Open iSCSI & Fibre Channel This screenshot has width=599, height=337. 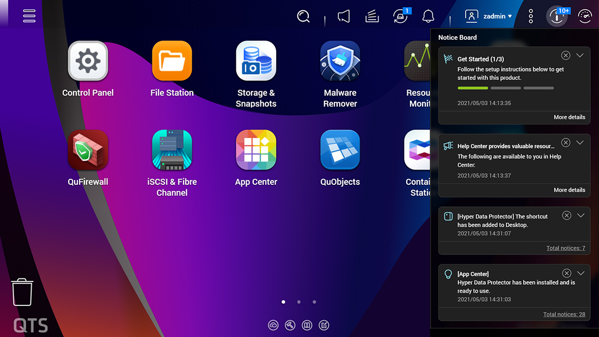pyautogui.click(x=172, y=150)
